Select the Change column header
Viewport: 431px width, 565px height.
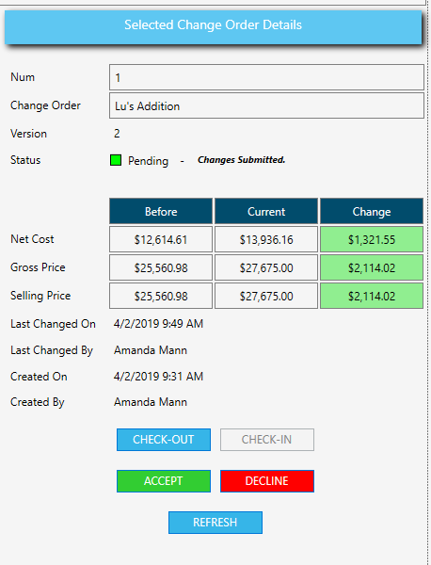coord(372,211)
